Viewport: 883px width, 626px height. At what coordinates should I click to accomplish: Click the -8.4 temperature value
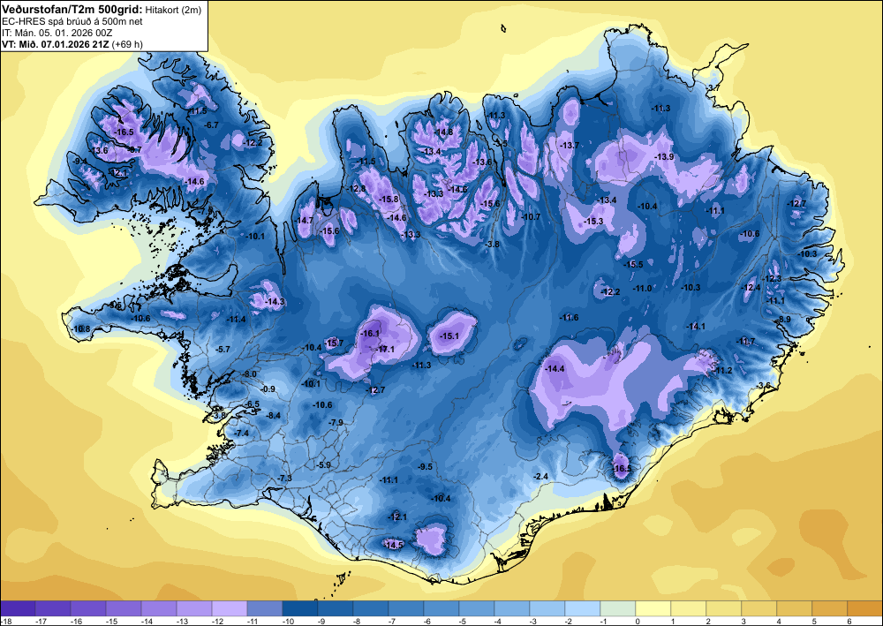pyautogui.click(x=273, y=416)
